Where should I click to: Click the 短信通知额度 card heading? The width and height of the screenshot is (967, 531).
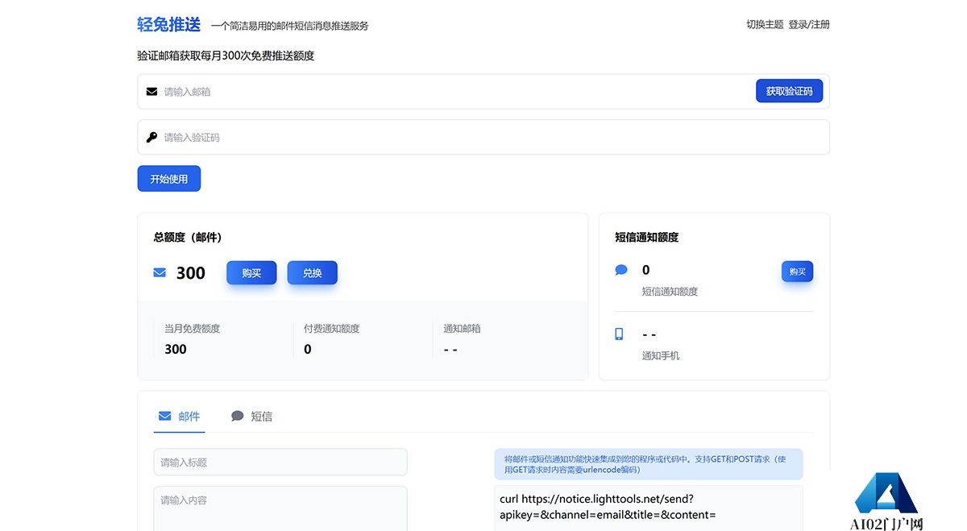coord(646,237)
